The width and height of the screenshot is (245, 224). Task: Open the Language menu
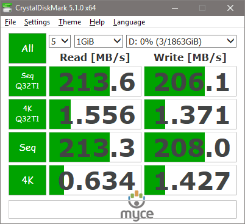coord(129,22)
